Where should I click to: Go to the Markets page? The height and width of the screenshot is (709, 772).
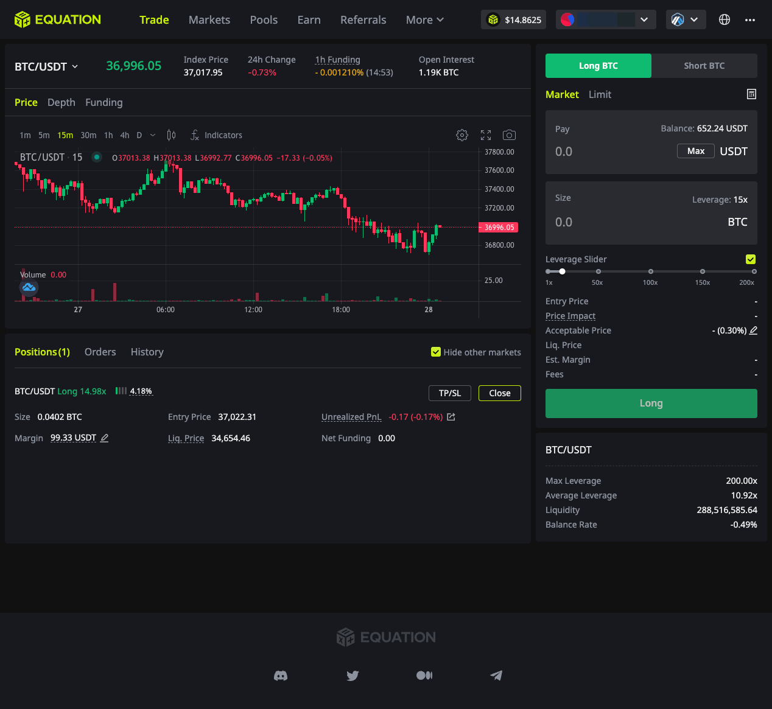[x=209, y=19]
